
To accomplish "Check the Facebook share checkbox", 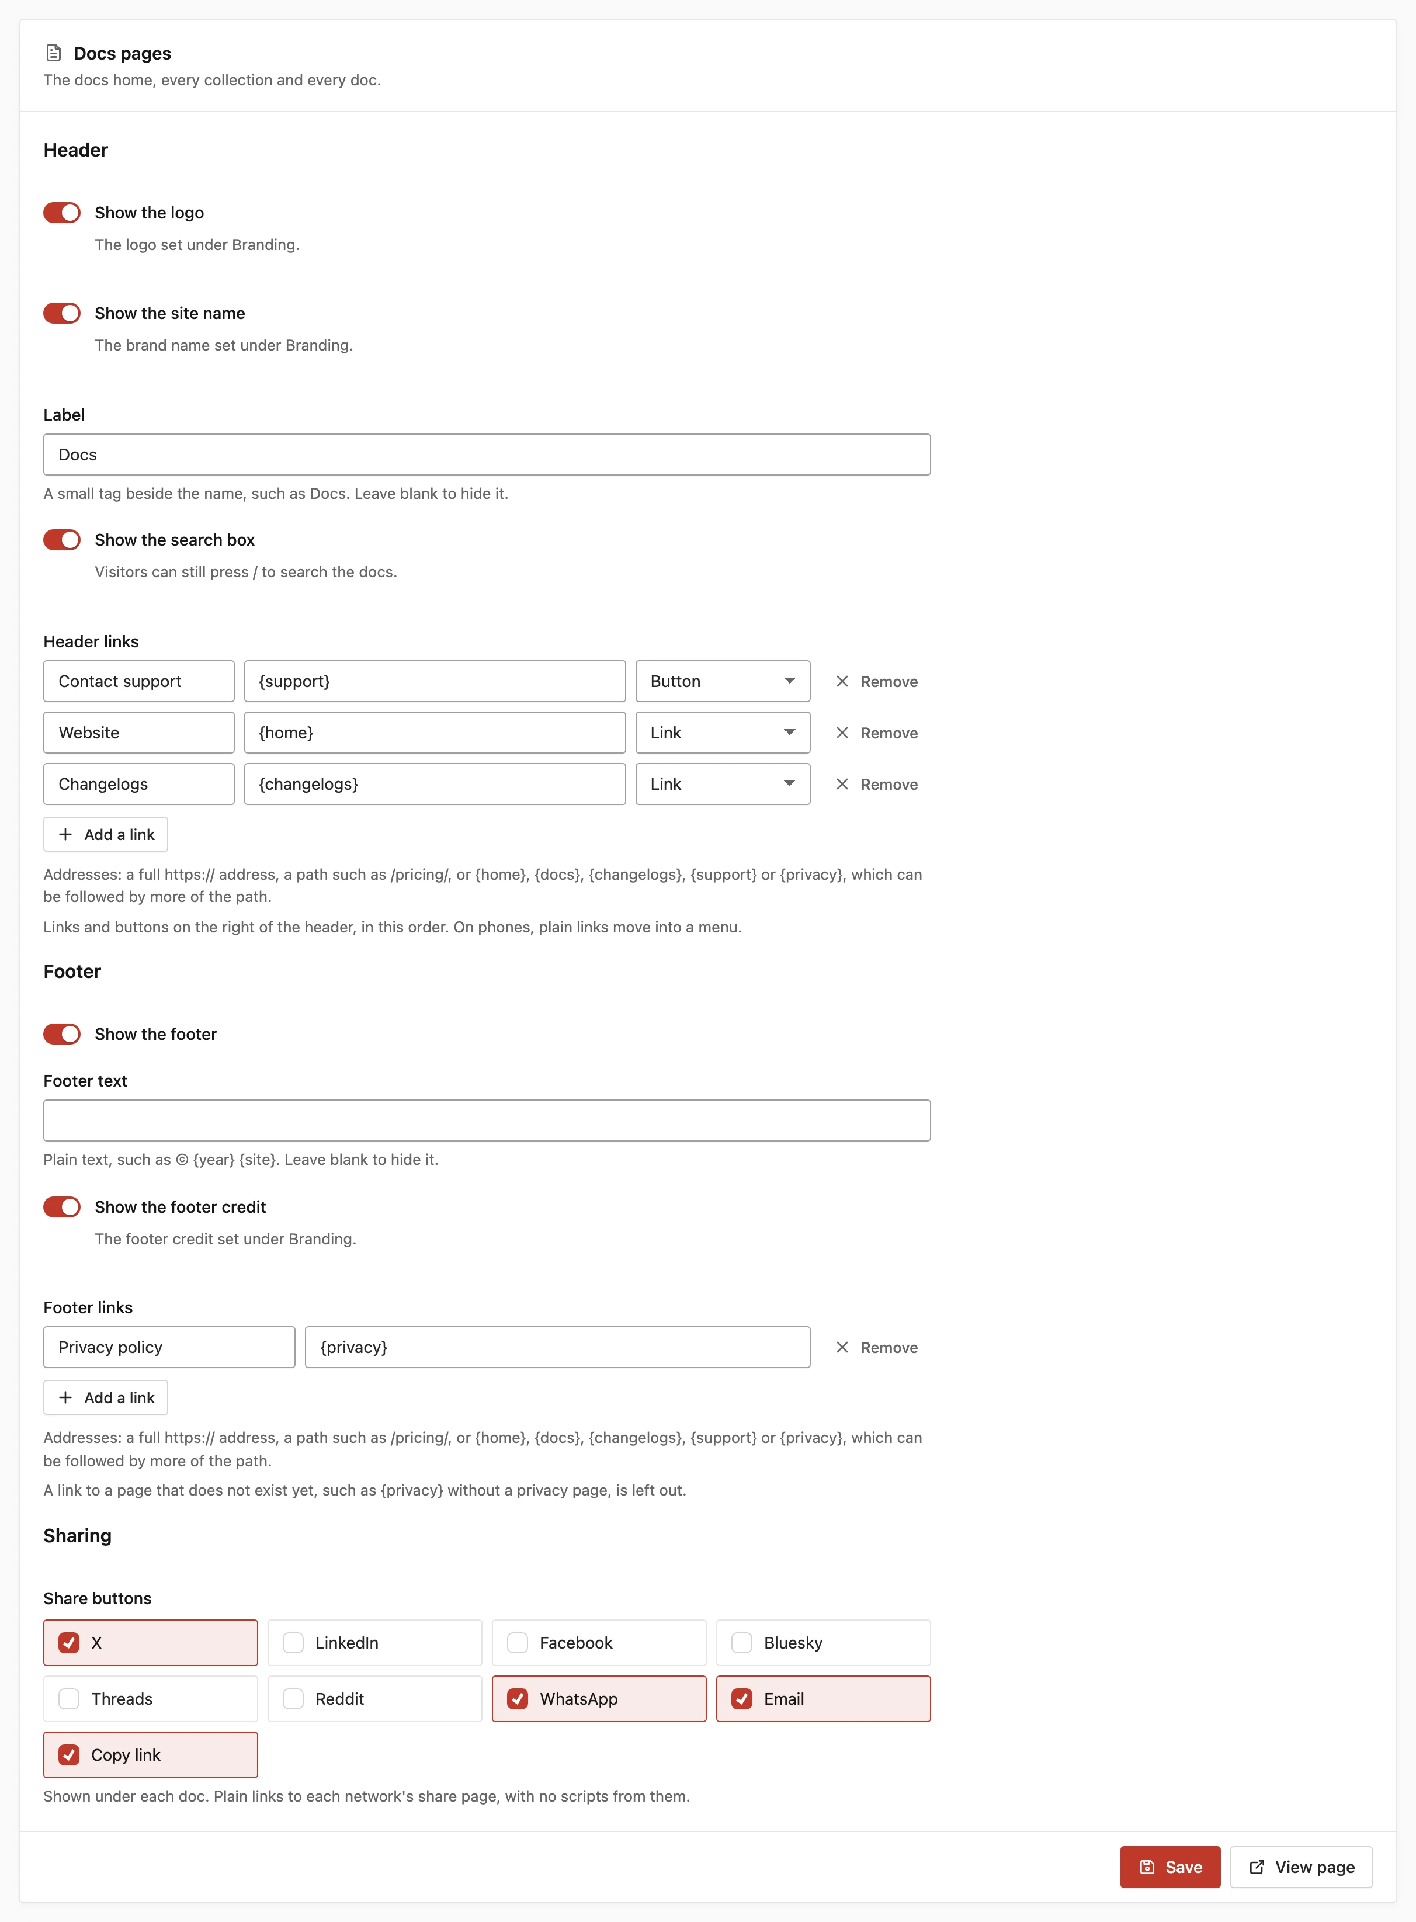I will (518, 1643).
